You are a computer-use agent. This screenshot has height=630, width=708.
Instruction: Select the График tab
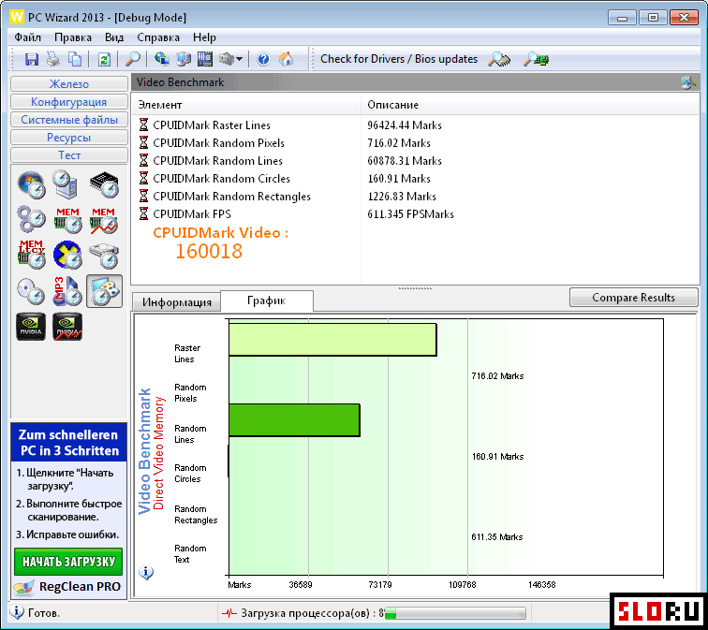266,301
